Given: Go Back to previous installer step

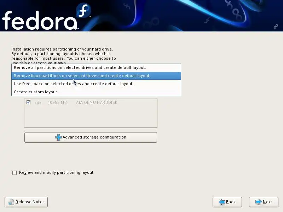Looking at the screenshot, I should (x=227, y=202).
